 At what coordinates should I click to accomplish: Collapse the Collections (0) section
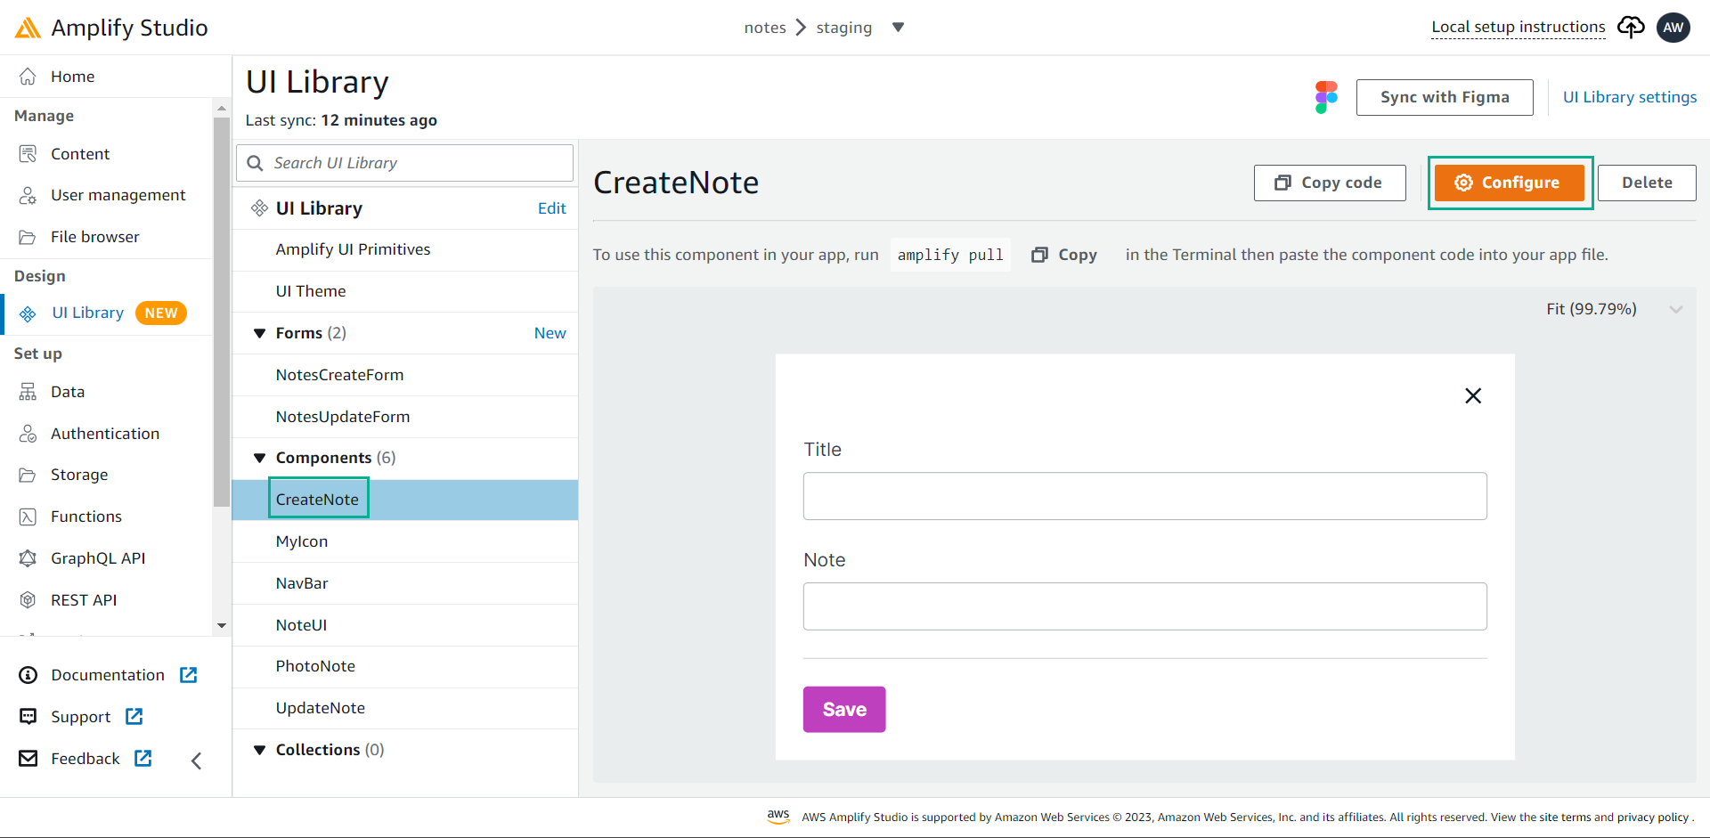point(260,750)
